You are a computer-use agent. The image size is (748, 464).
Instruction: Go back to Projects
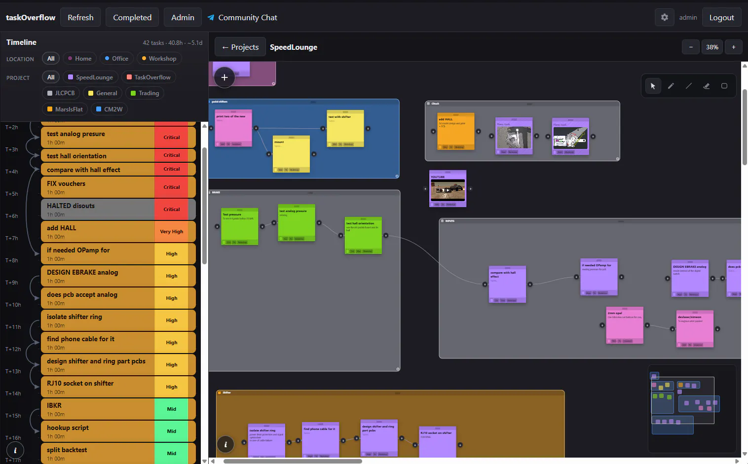pos(240,47)
